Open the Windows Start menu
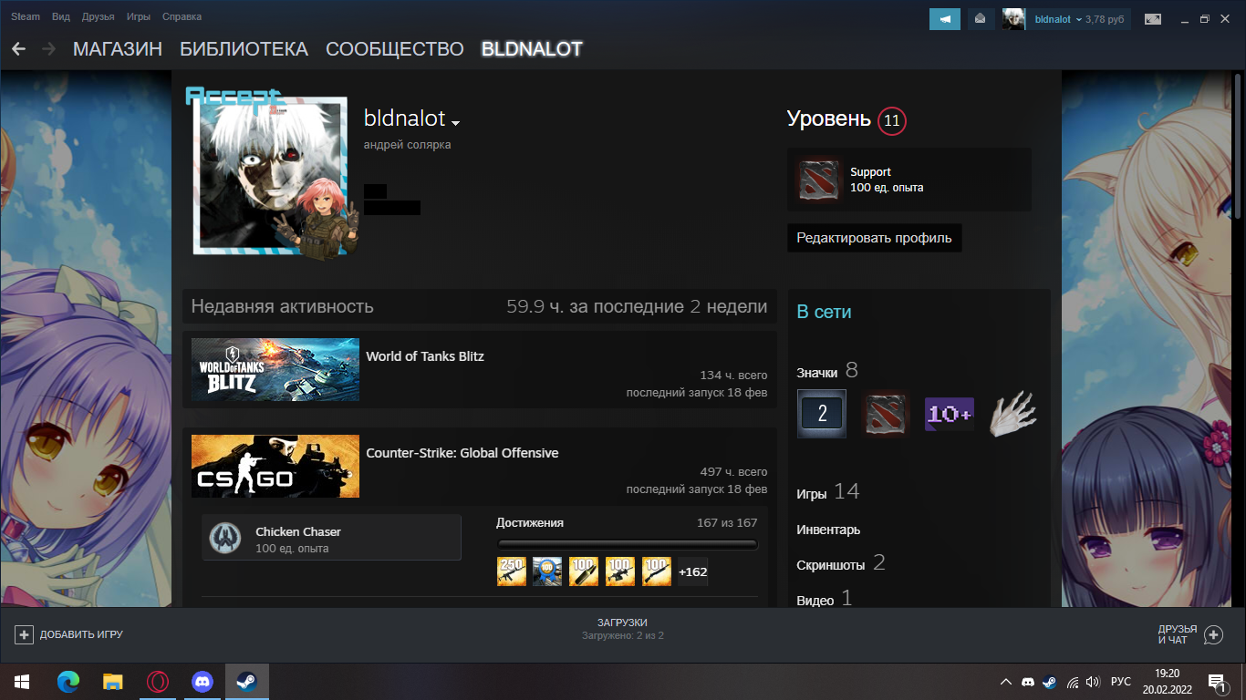 click(22, 681)
